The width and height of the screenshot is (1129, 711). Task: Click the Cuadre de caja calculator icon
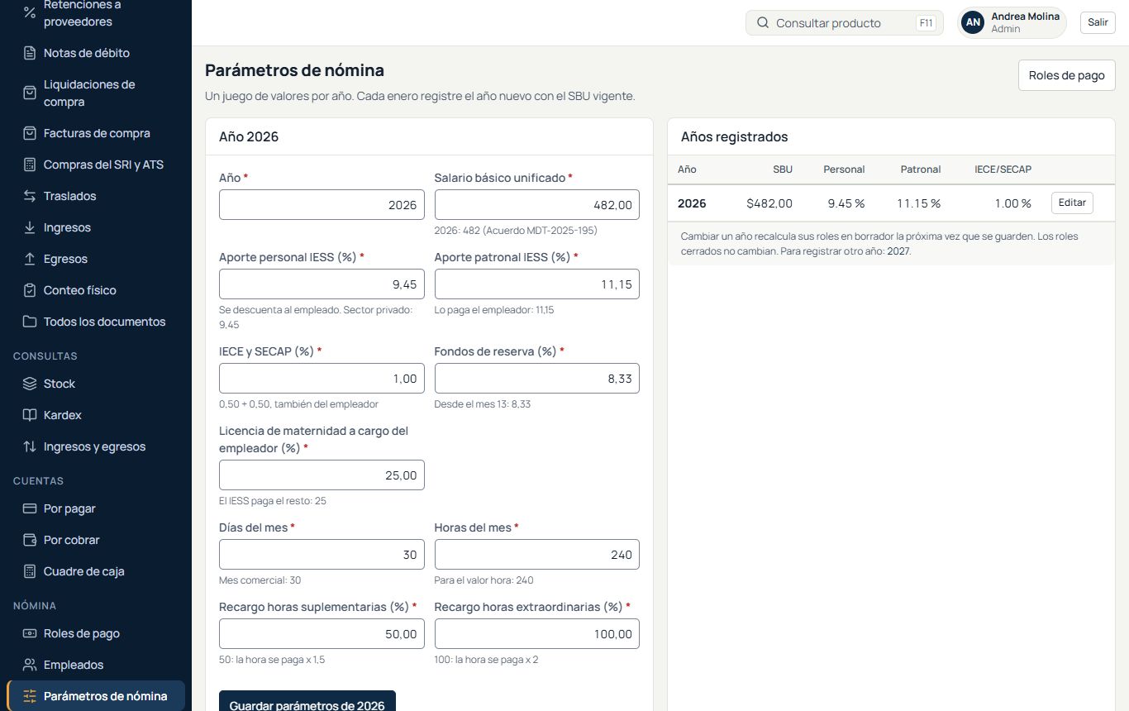30,571
